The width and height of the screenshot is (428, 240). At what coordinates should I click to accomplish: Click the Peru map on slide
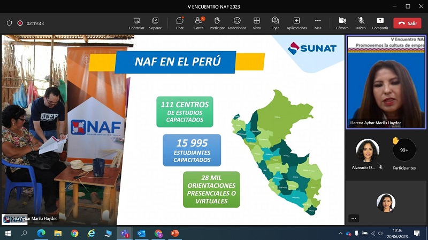pyautogui.click(x=277, y=153)
